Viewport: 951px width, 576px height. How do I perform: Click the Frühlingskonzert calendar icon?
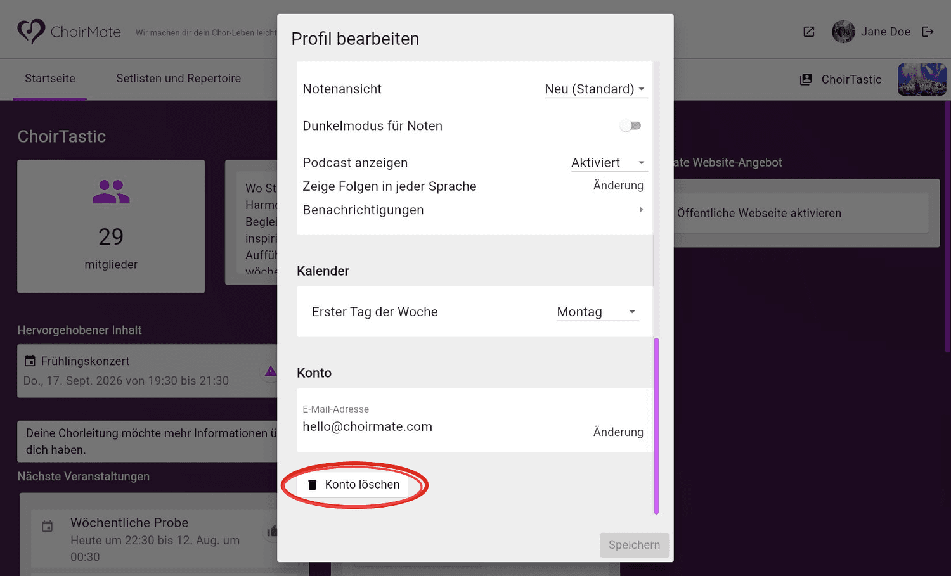(x=30, y=361)
